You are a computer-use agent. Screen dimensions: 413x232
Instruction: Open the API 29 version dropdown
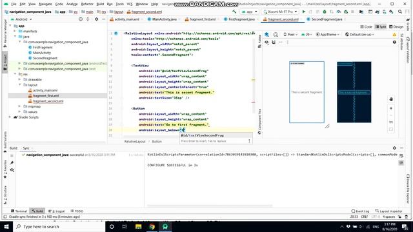tap(307, 34)
